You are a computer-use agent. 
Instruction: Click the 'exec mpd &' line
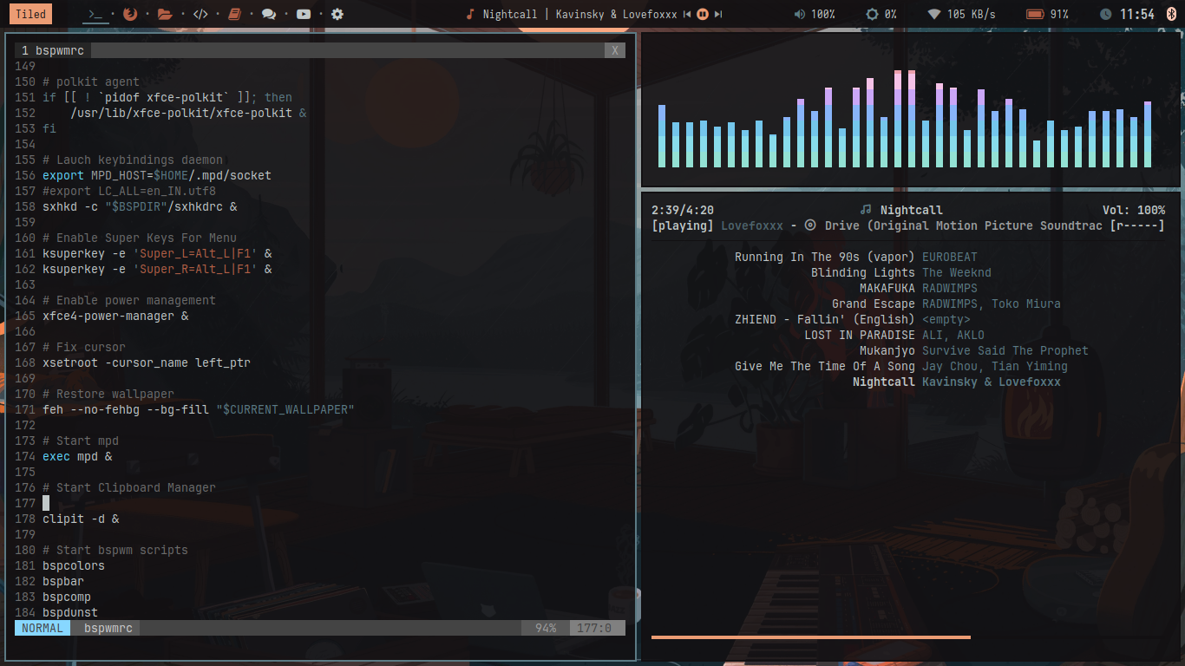[x=77, y=456]
